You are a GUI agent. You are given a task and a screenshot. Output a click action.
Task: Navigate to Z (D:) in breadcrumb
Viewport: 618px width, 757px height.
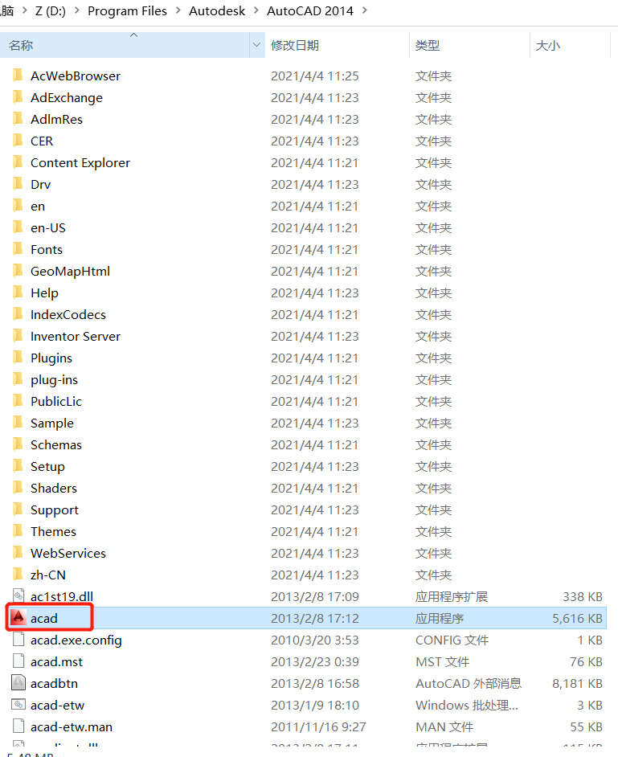coord(50,10)
